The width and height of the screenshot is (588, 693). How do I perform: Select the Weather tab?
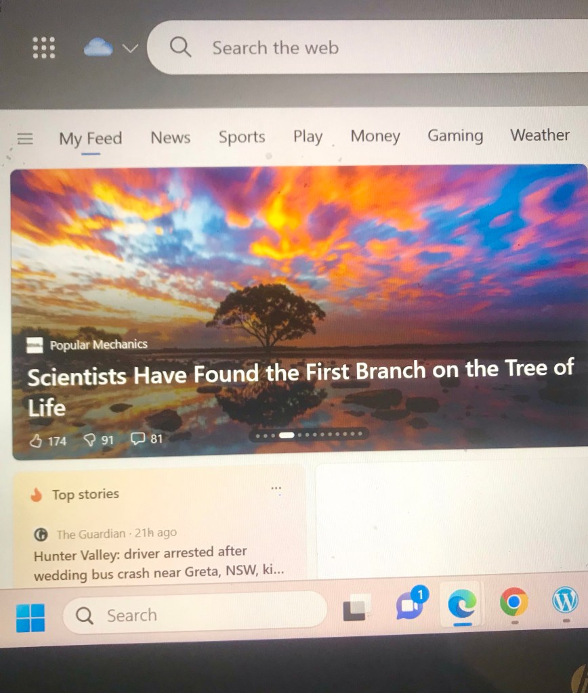point(540,135)
